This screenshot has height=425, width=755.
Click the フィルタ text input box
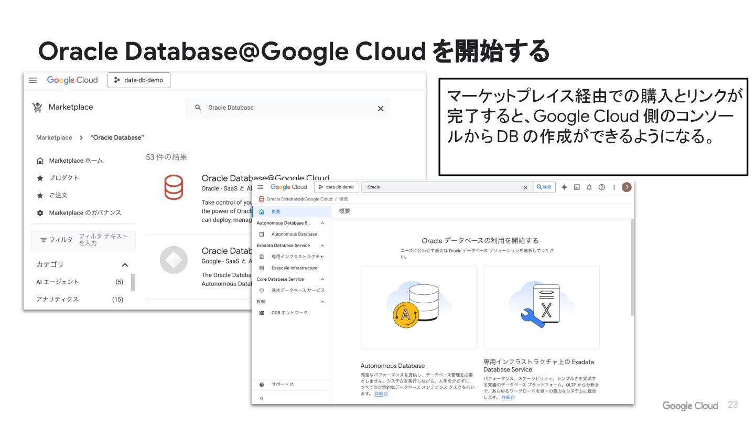pyautogui.click(x=83, y=240)
